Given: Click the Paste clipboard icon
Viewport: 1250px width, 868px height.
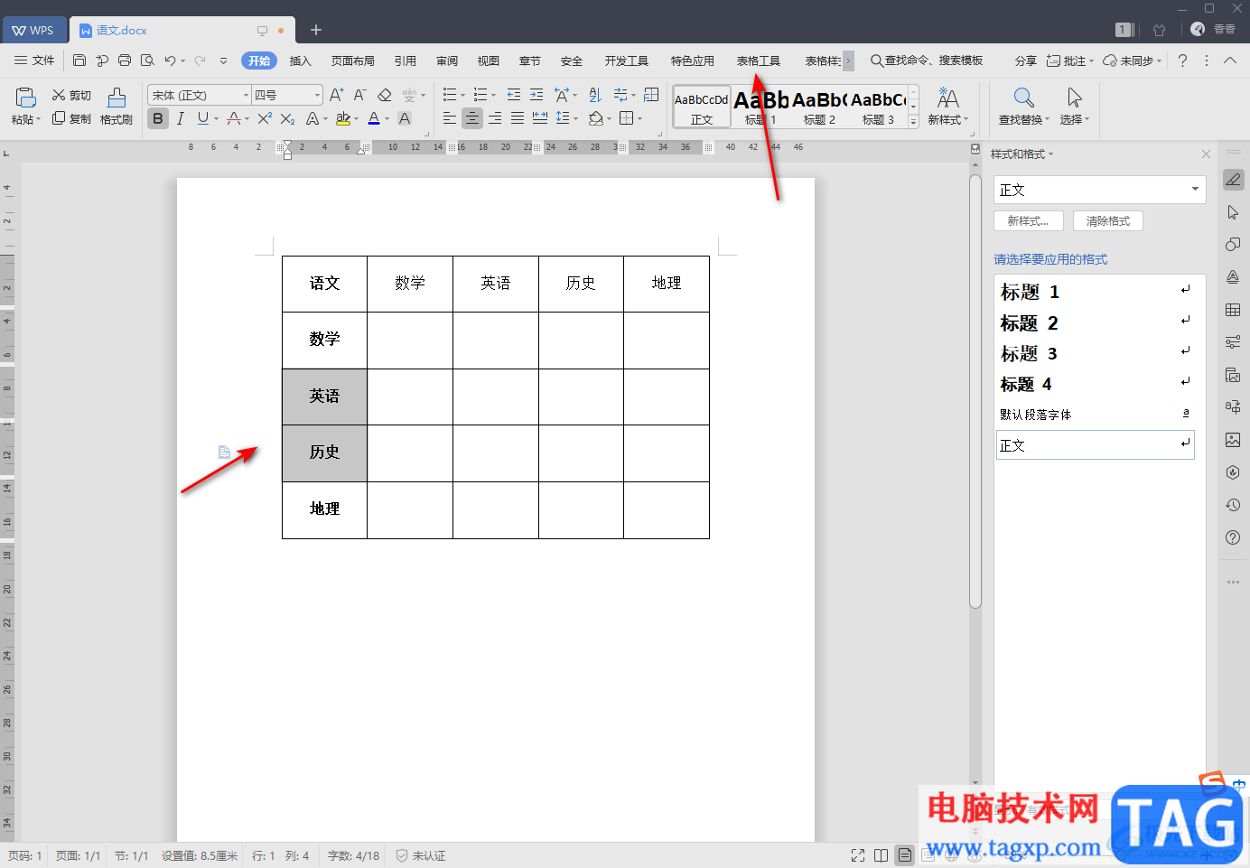Looking at the screenshot, I should click(25, 97).
